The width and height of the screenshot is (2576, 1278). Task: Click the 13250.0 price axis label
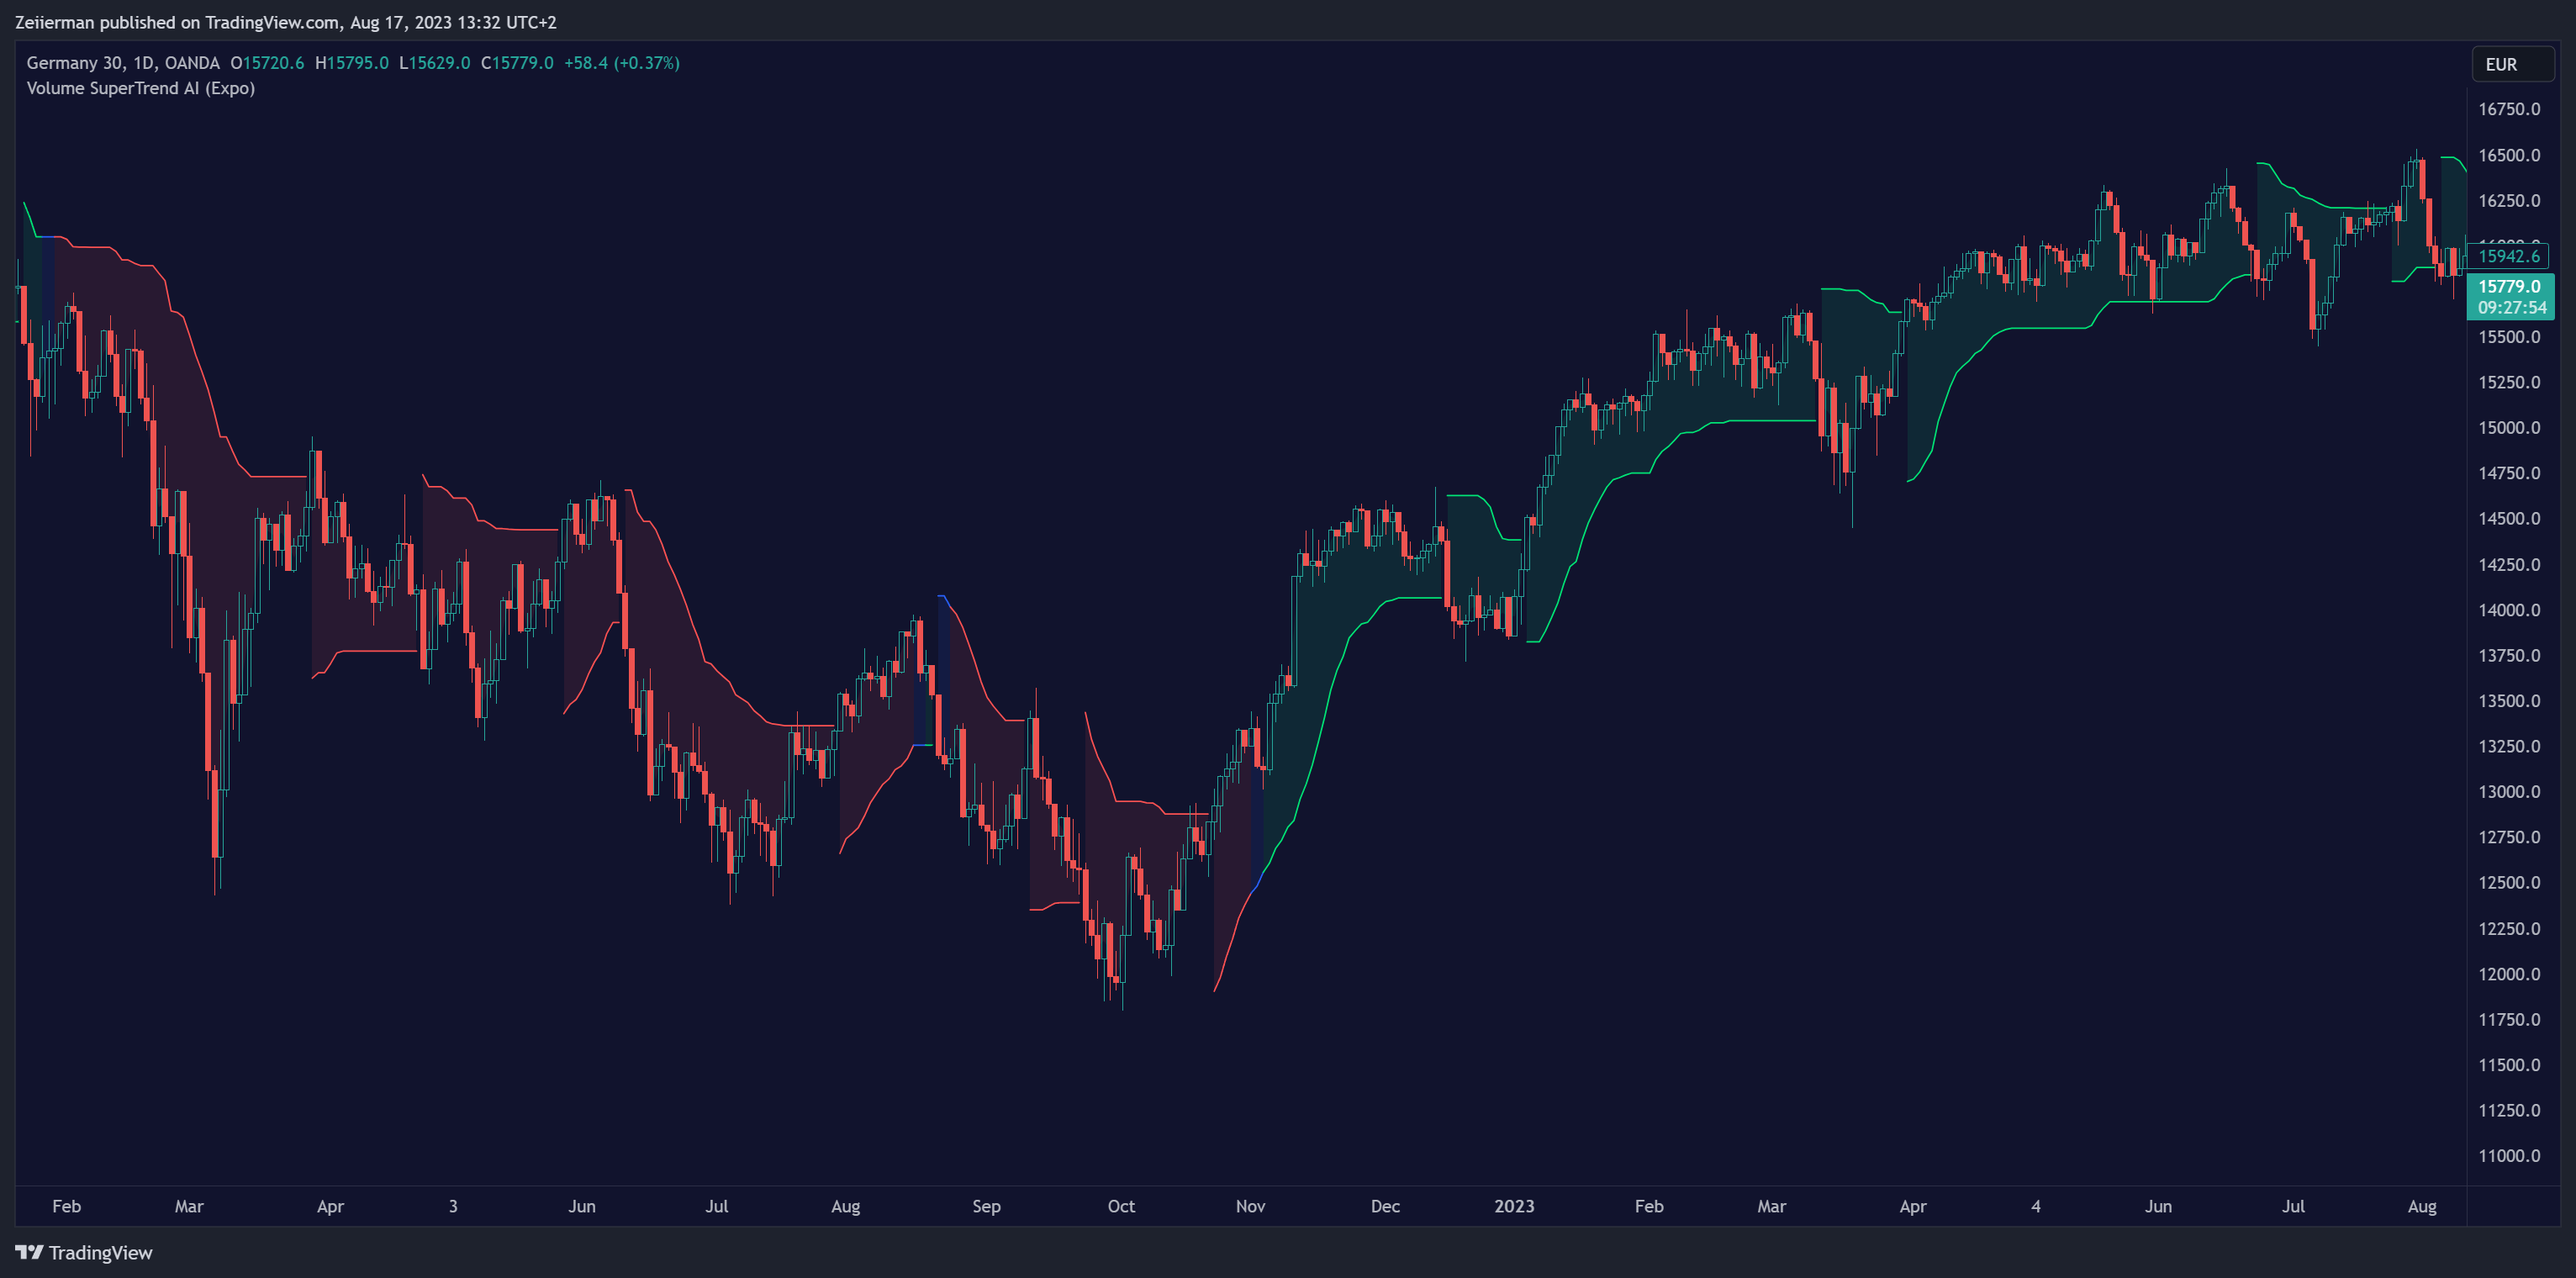2509,746
